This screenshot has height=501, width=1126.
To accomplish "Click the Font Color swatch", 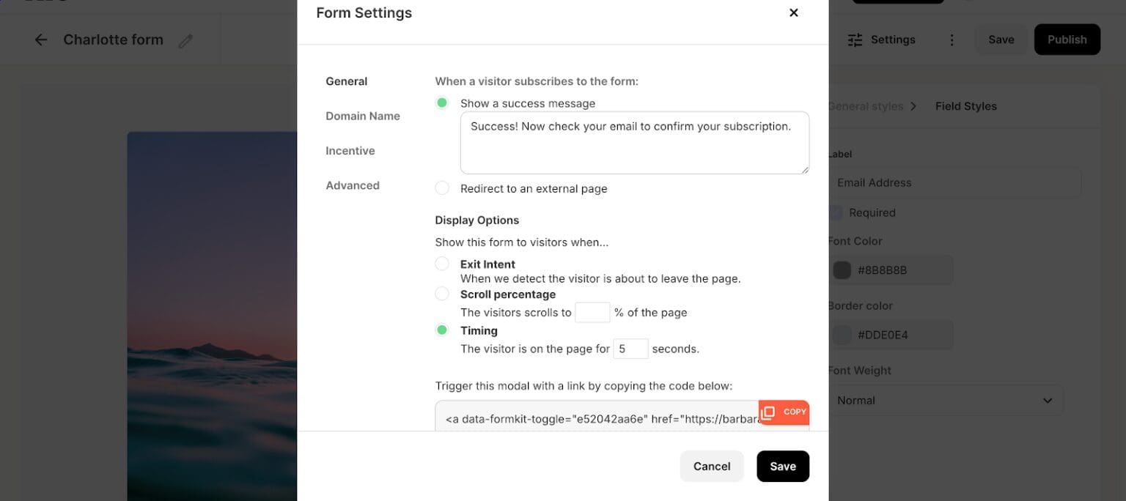I will [x=842, y=270].
